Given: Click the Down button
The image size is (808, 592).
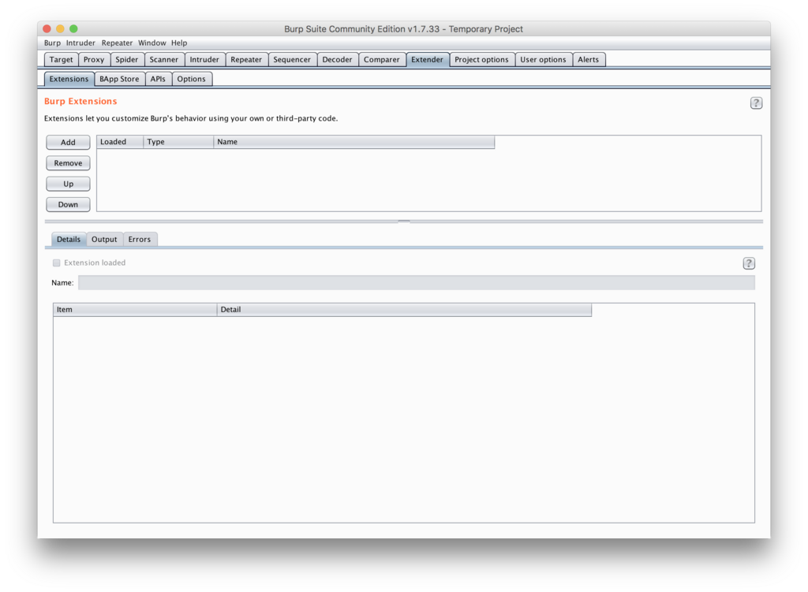Looking at the screenshot, I should click(x=68, y=204).
